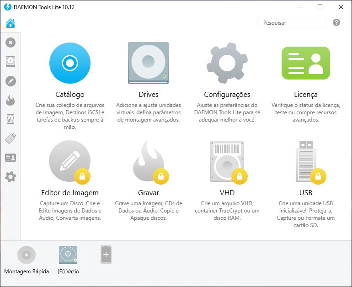This screenshot has height=287, width=352.
Task: Open the Settings gear sidebar icon
Action: (11, 177)
